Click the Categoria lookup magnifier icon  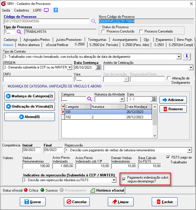89,99
